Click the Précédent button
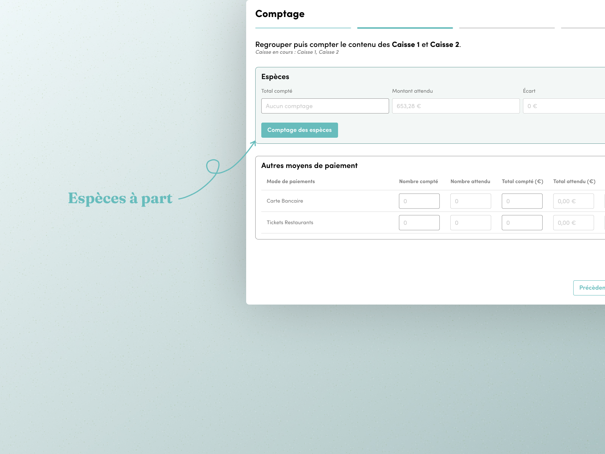605x454 pixels. 589,288
